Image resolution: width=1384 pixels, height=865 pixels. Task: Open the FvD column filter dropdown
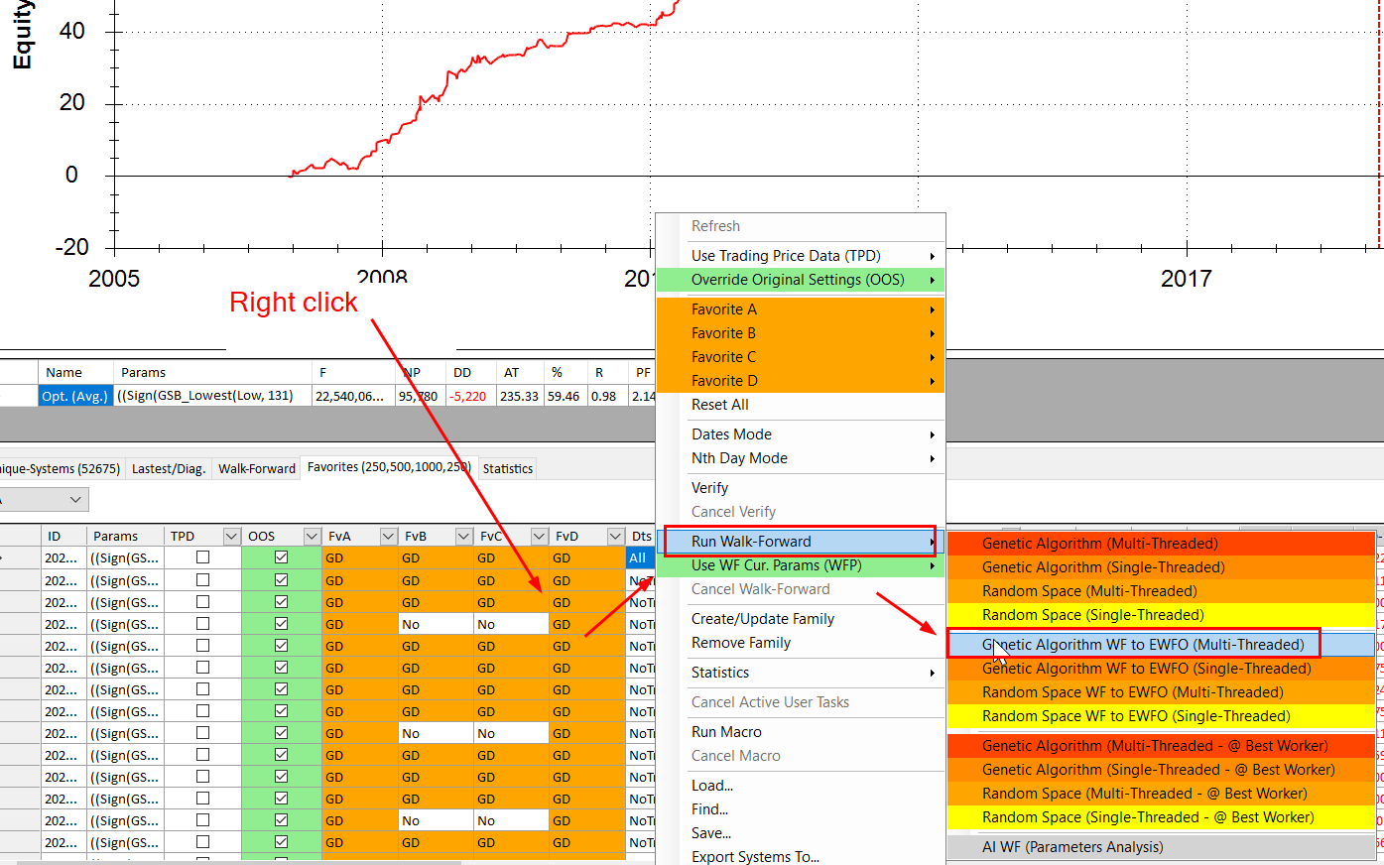coord(615,537)
